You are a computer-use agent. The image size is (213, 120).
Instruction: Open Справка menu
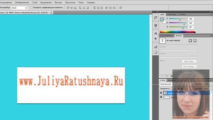point(91,2)
